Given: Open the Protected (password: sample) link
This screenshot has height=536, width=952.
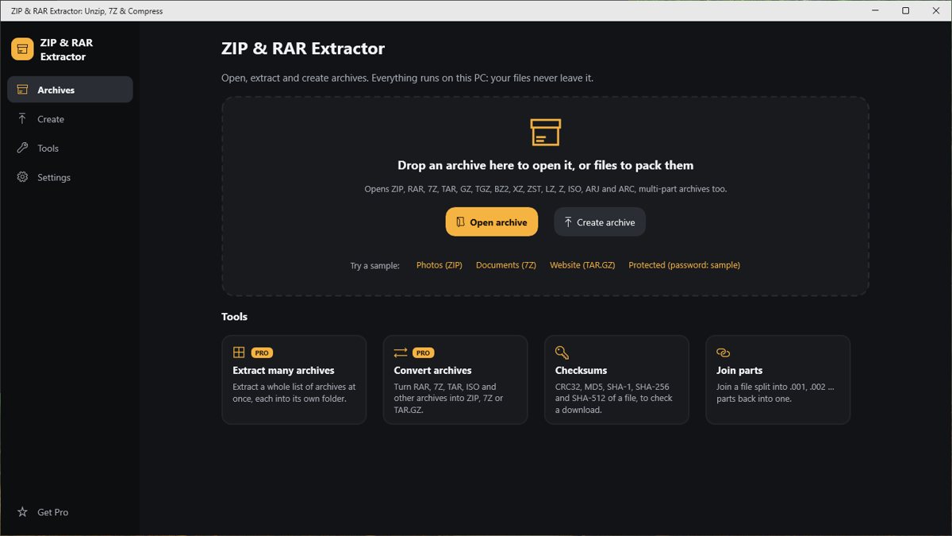Looking at the screenshot, I should click(684, 265).
